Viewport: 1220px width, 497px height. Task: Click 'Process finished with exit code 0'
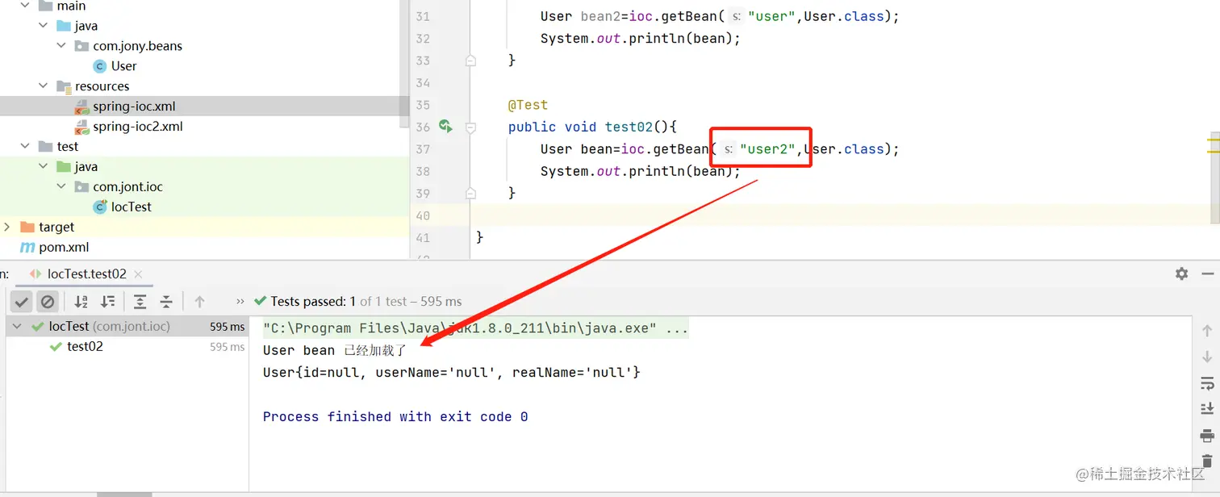395,417
